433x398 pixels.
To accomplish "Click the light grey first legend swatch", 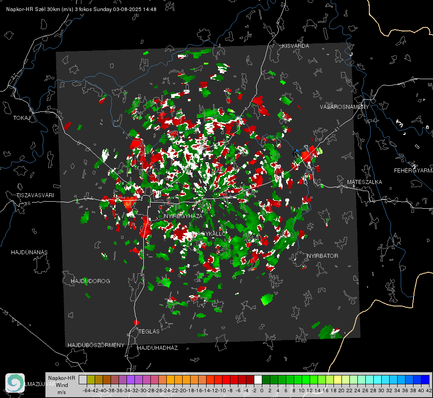I will point(83,380).
